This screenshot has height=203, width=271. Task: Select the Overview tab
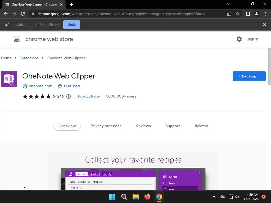coord(67,126)
